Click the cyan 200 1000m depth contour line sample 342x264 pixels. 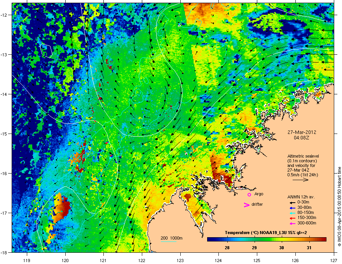[x=169, y=241]
